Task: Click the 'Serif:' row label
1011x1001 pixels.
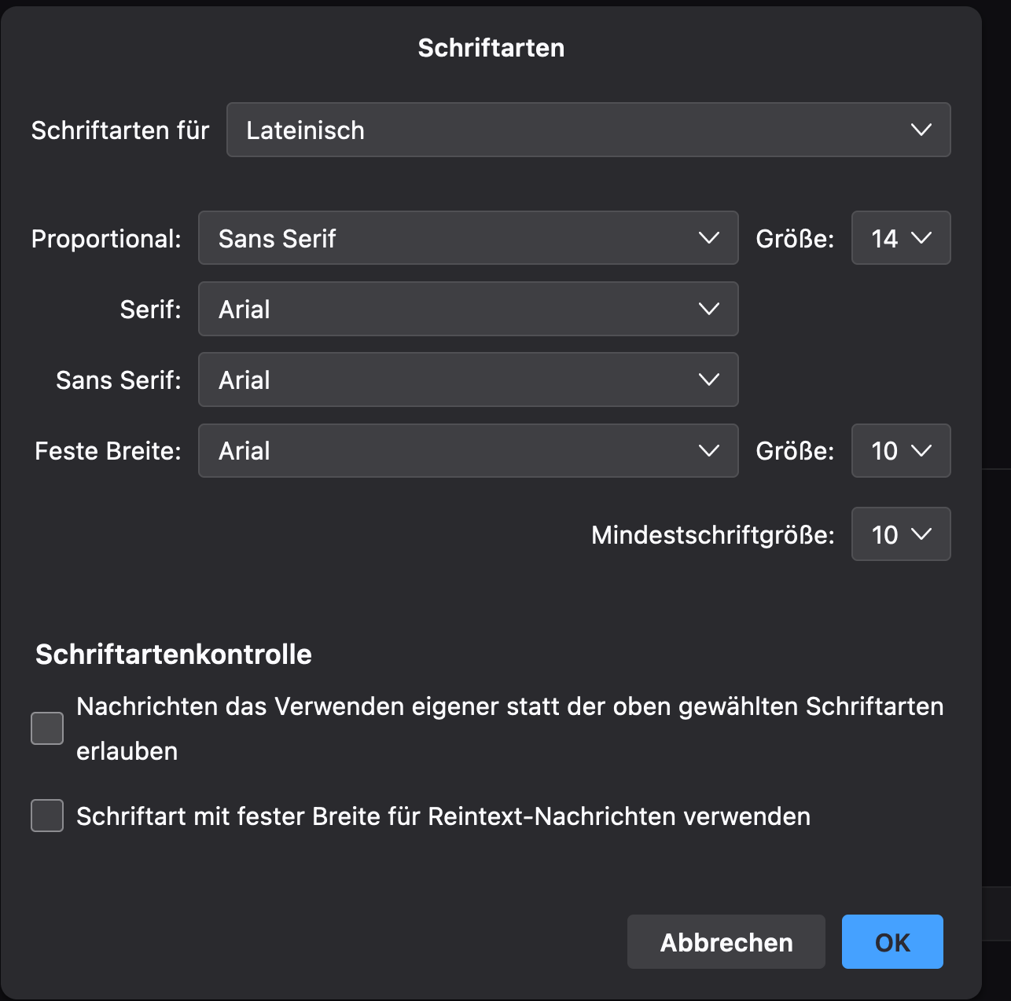Action: click(150, 310)
